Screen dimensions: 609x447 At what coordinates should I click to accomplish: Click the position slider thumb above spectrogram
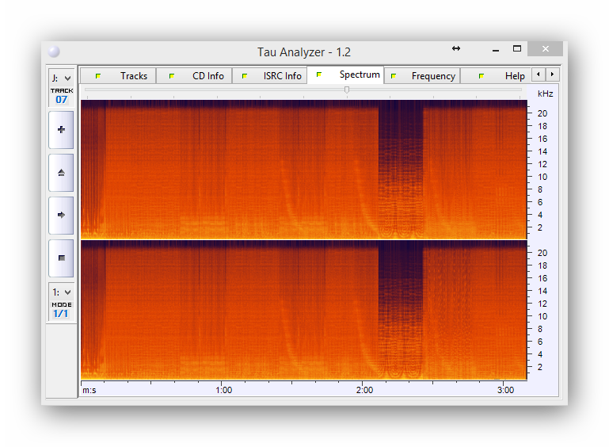(x=347, y=90)
